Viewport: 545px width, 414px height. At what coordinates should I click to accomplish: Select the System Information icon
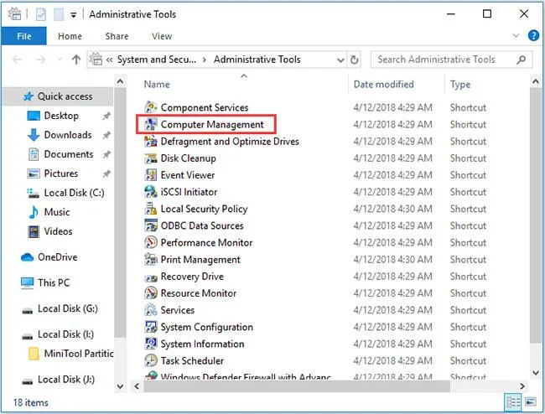pyautogui.click(x=150, y=344)
